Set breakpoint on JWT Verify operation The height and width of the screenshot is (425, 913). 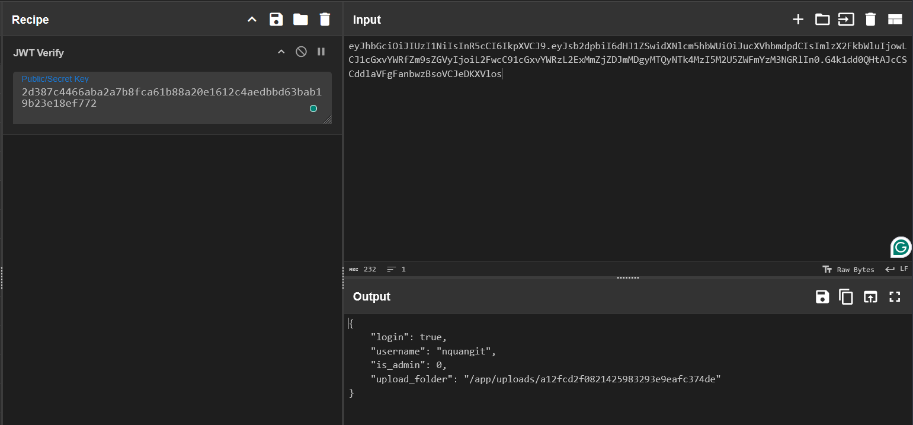click(321, 52)
